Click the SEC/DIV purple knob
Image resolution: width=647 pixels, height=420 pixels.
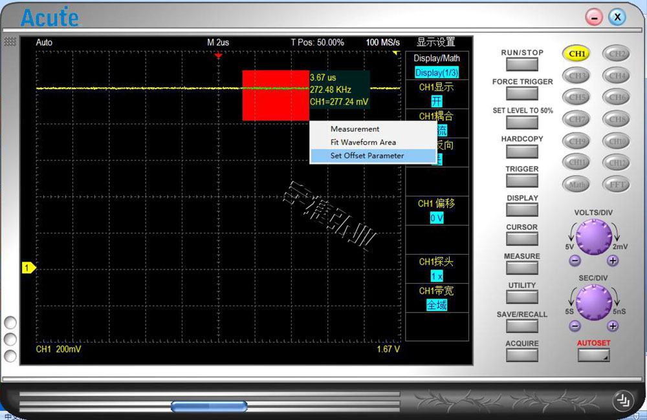pyautogui.click(x=594, y=302)
